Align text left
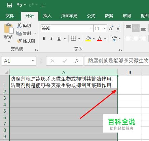The image size is (149, 141). [128, 39]
